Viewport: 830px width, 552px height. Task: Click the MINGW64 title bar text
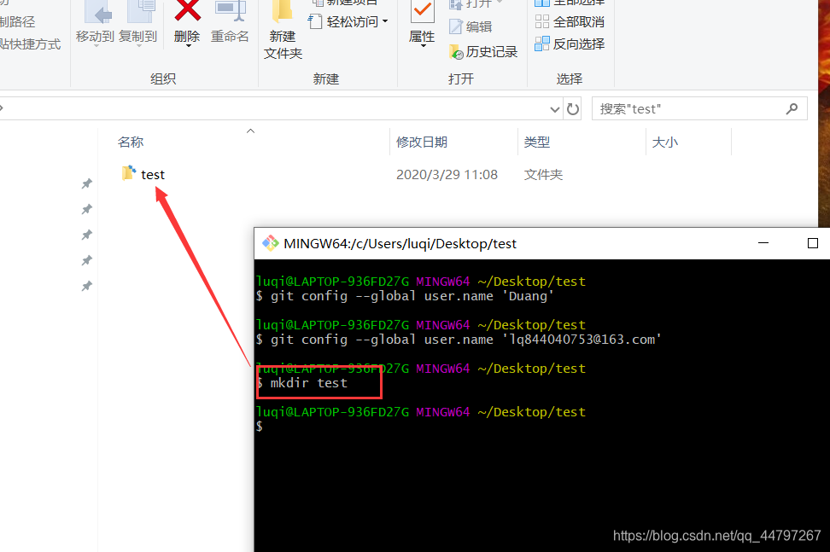pos(400,244)
